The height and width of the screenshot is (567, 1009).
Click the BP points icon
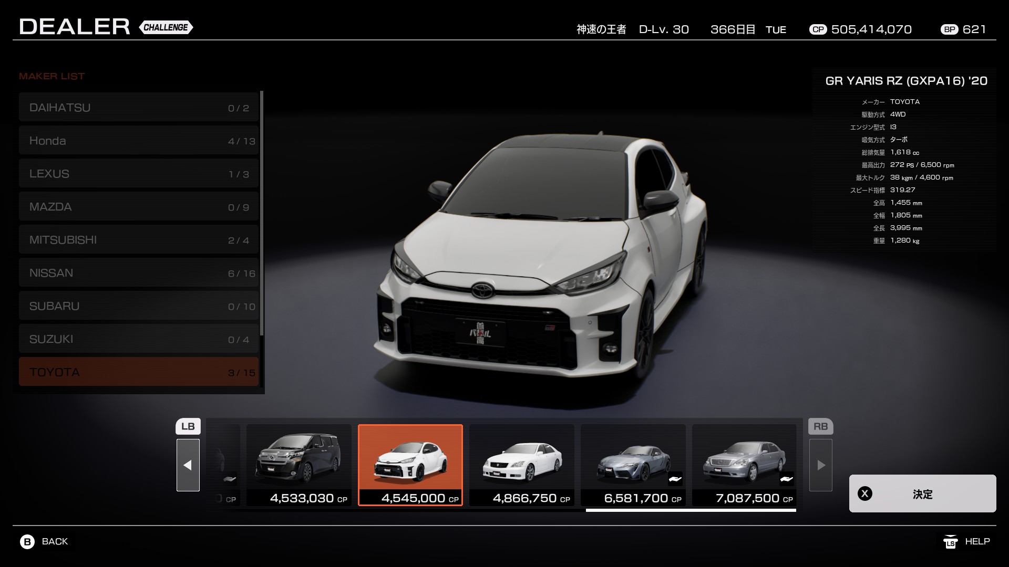click(x=949, y=29)
